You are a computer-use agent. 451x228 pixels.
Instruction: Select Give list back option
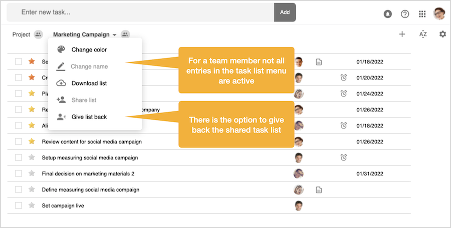click(89, 116)
